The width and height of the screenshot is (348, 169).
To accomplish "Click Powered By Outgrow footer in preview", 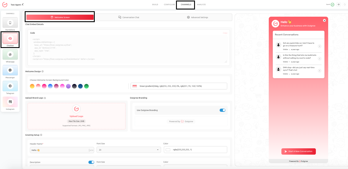I will pos(299,161).
